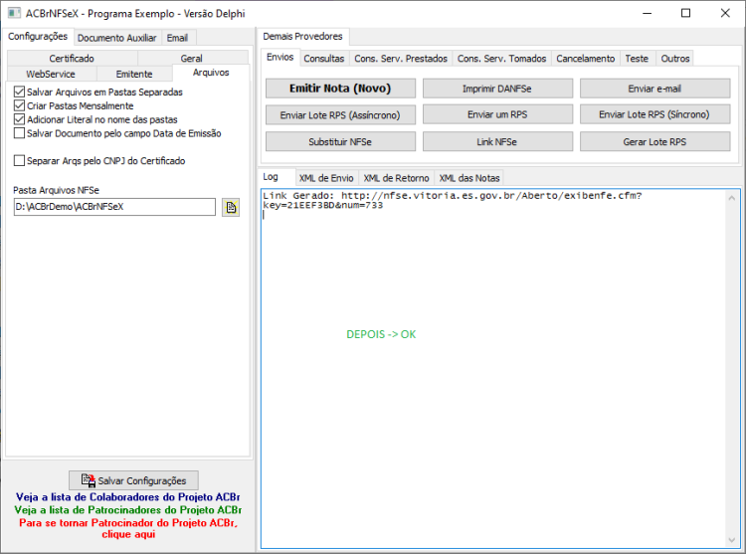Click the log scrollbar up arrow

pos(732,198)
